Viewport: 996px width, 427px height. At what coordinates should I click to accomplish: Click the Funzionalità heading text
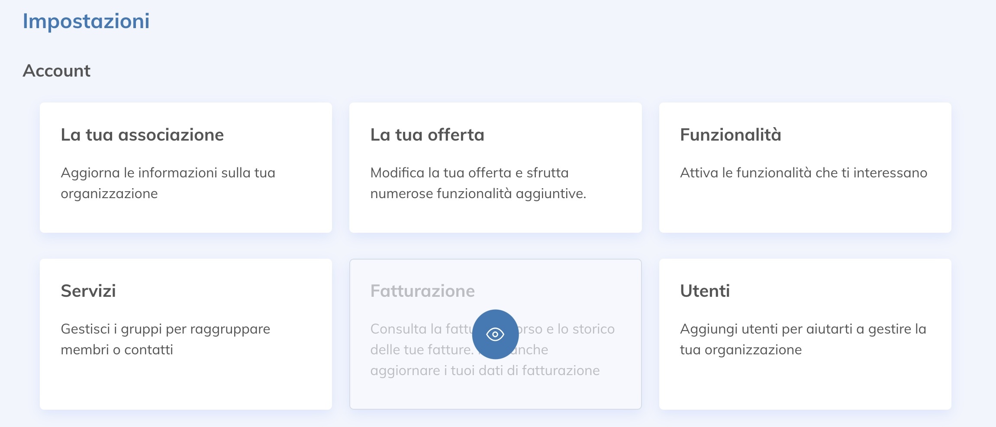(730, 134)
